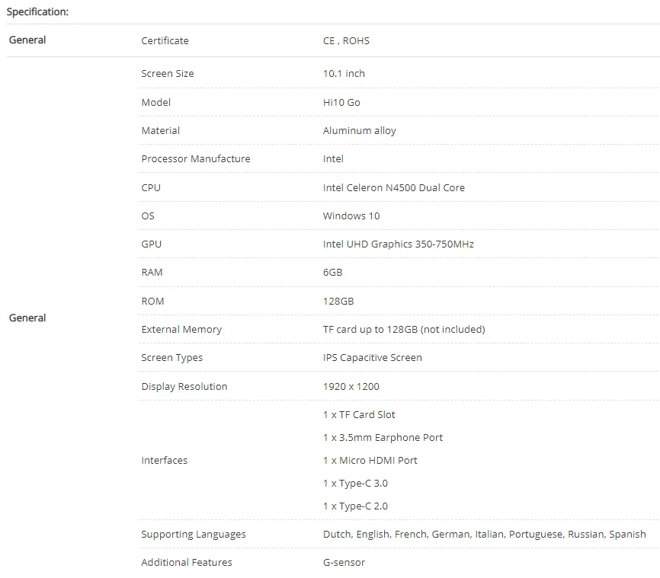Click the Interfaces row label
Image resolution: width=660 pixels, height=578 pixels.
click(164, 460)
